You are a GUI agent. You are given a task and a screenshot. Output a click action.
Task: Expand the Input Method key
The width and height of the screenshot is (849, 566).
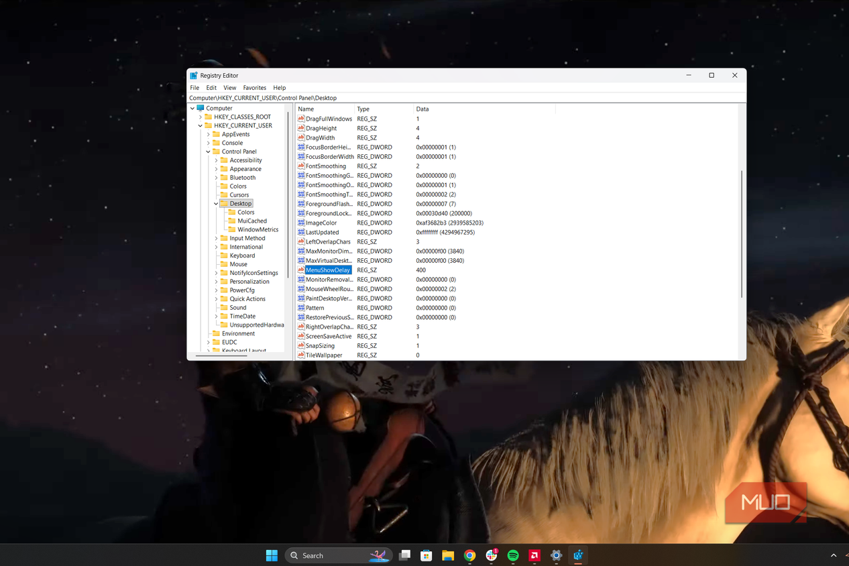coord(216,238)
